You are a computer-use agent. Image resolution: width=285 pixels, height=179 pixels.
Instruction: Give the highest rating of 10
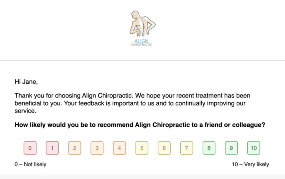point(254,148)
